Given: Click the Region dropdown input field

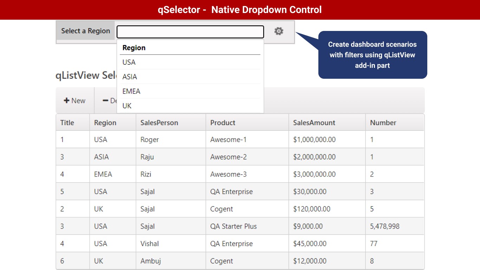Looking at the screenshot, I should [x=190, y=32].
